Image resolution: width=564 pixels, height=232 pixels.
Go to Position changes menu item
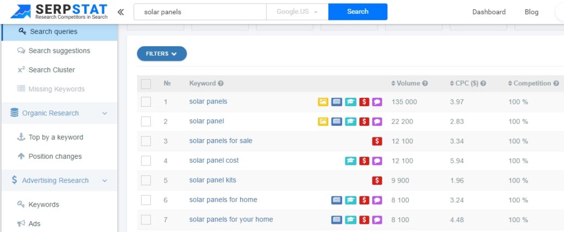pos(55,156)
